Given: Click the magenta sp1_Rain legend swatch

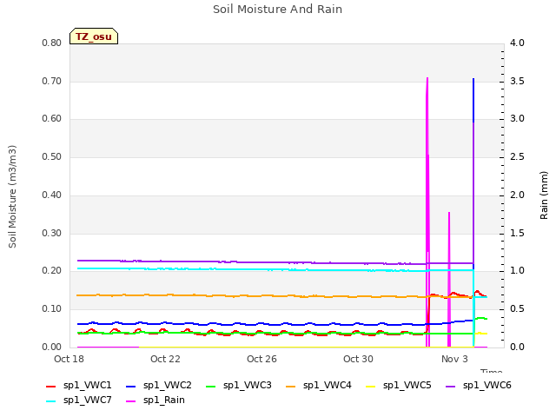Looking at the screenshot, I should (131, 401).
